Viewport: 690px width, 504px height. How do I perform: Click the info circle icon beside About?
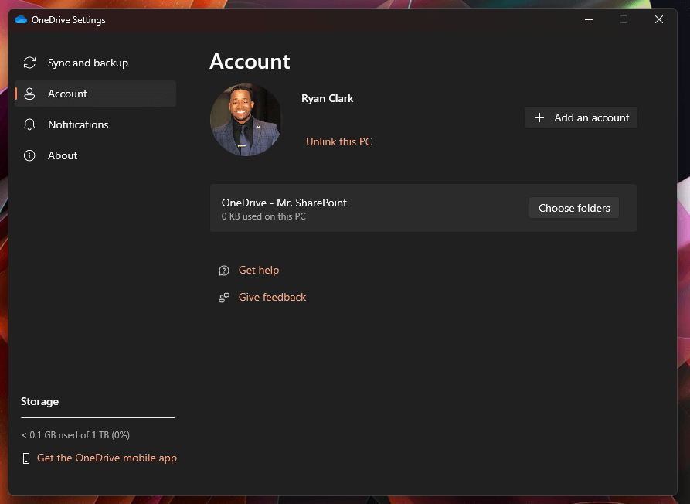point(29,155)
